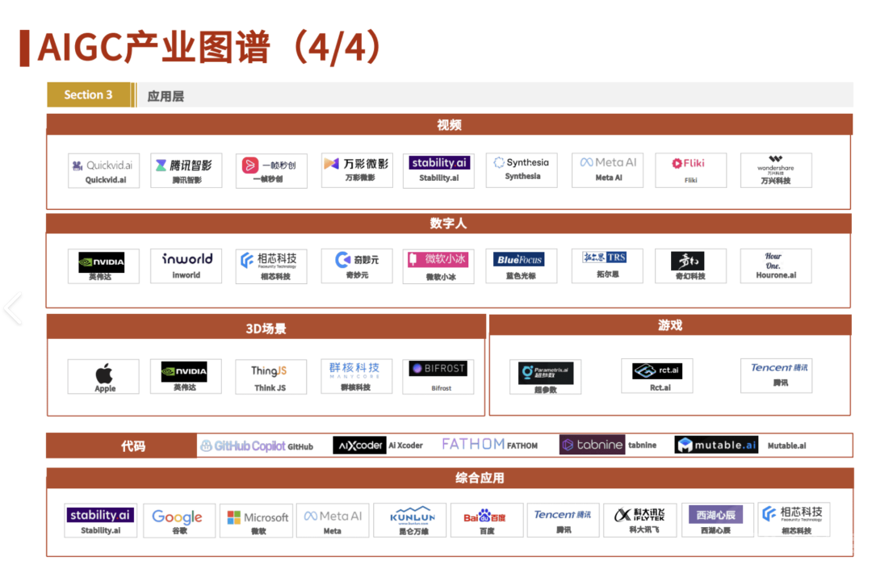This screenshot has width=872, height=569.
Task: Click the 微软小冰 logo card
Action: (438, 266)
